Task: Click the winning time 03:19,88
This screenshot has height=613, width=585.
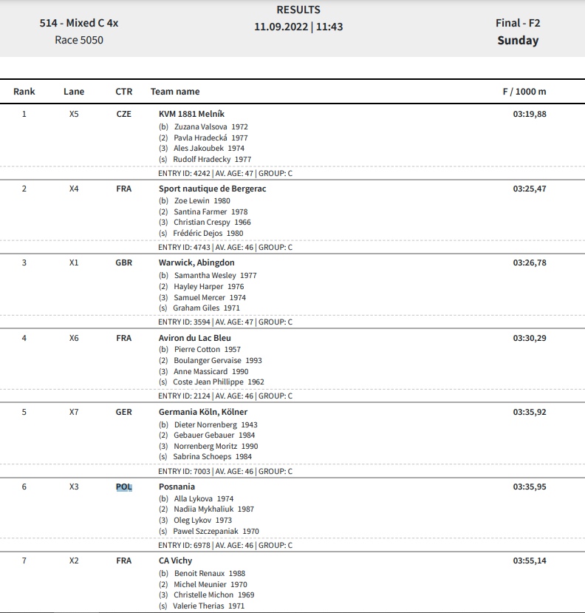Action: [x=530, y=114]
